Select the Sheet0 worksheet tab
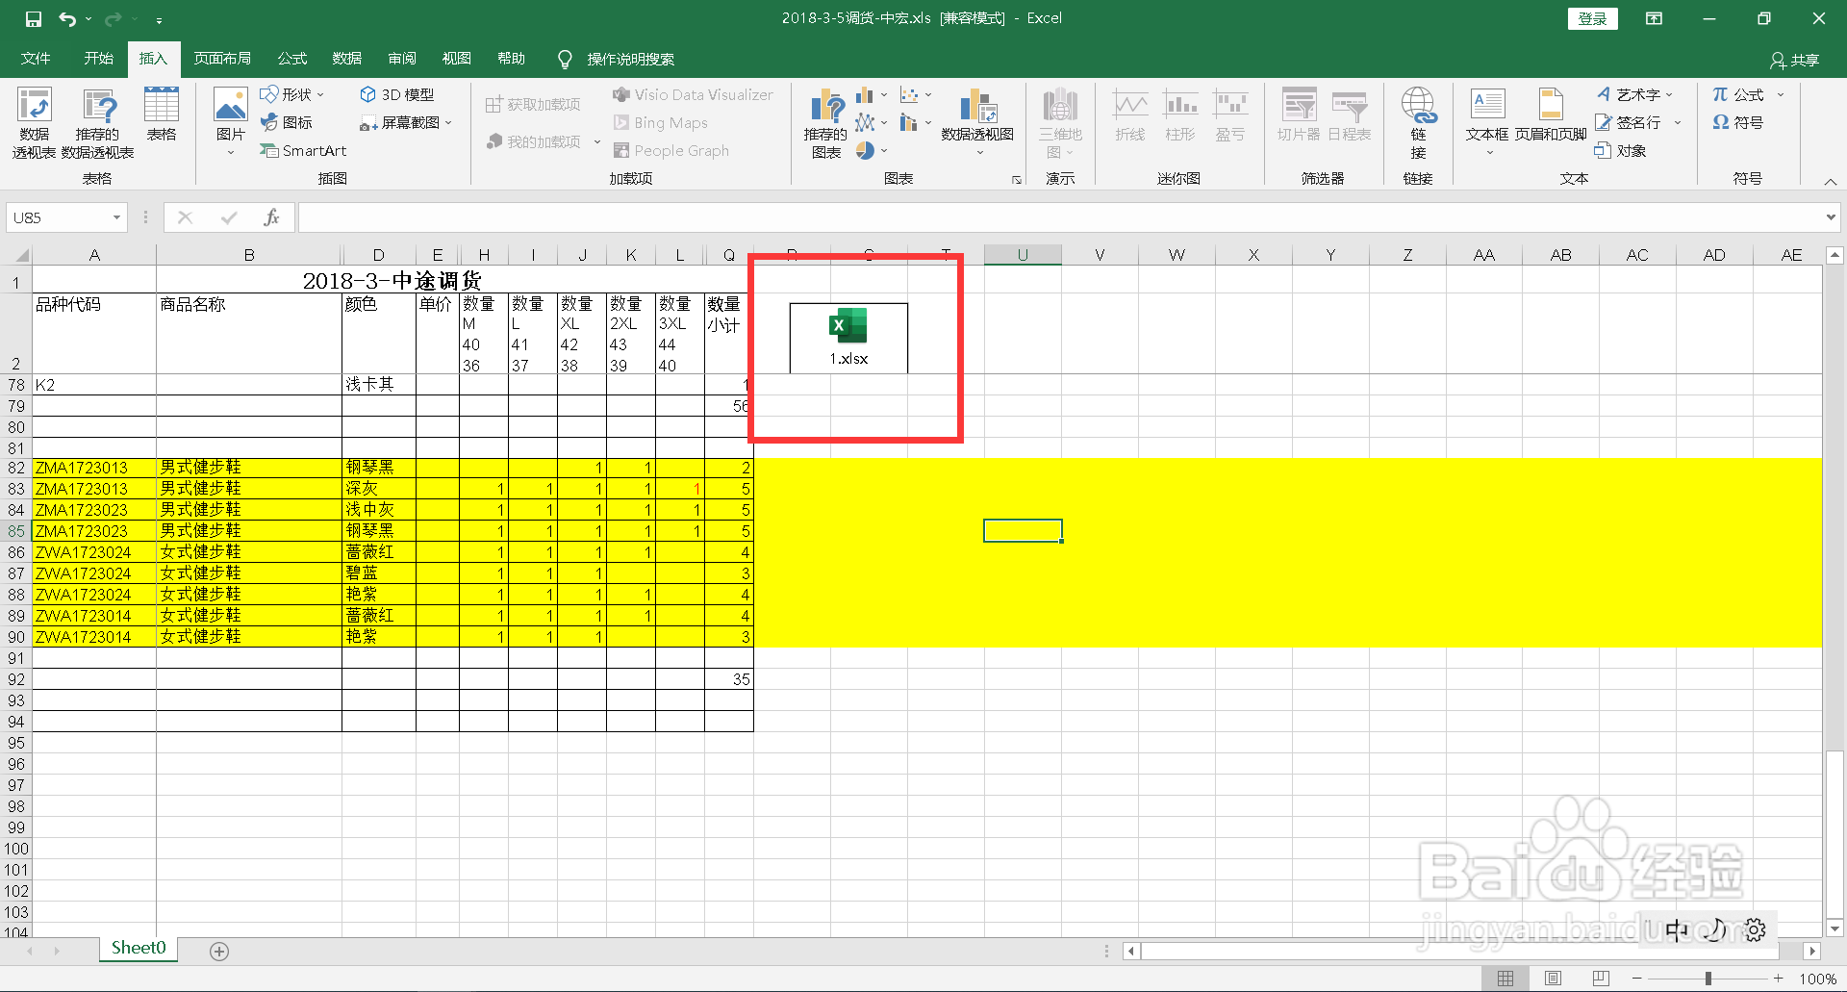The height and width of the screenshot is (992, 1847). pyautogui.click(x=139, y=948)
